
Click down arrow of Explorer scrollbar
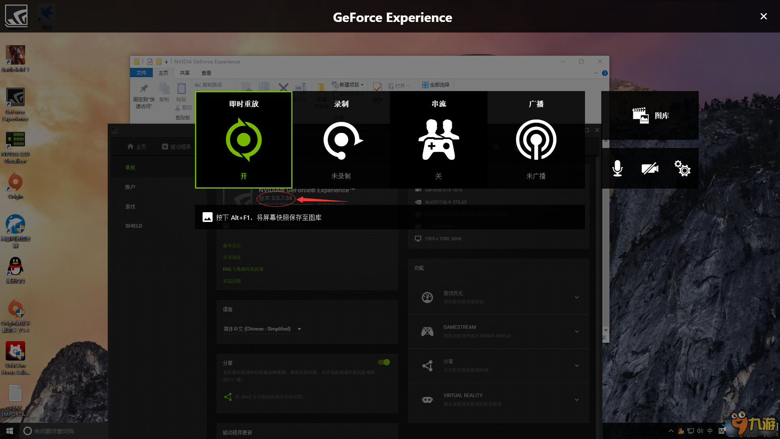point(606,330)
